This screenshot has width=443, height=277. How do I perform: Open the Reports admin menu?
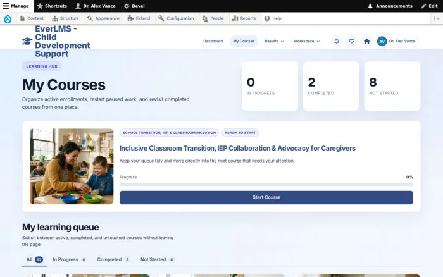(x=244, y=18)
